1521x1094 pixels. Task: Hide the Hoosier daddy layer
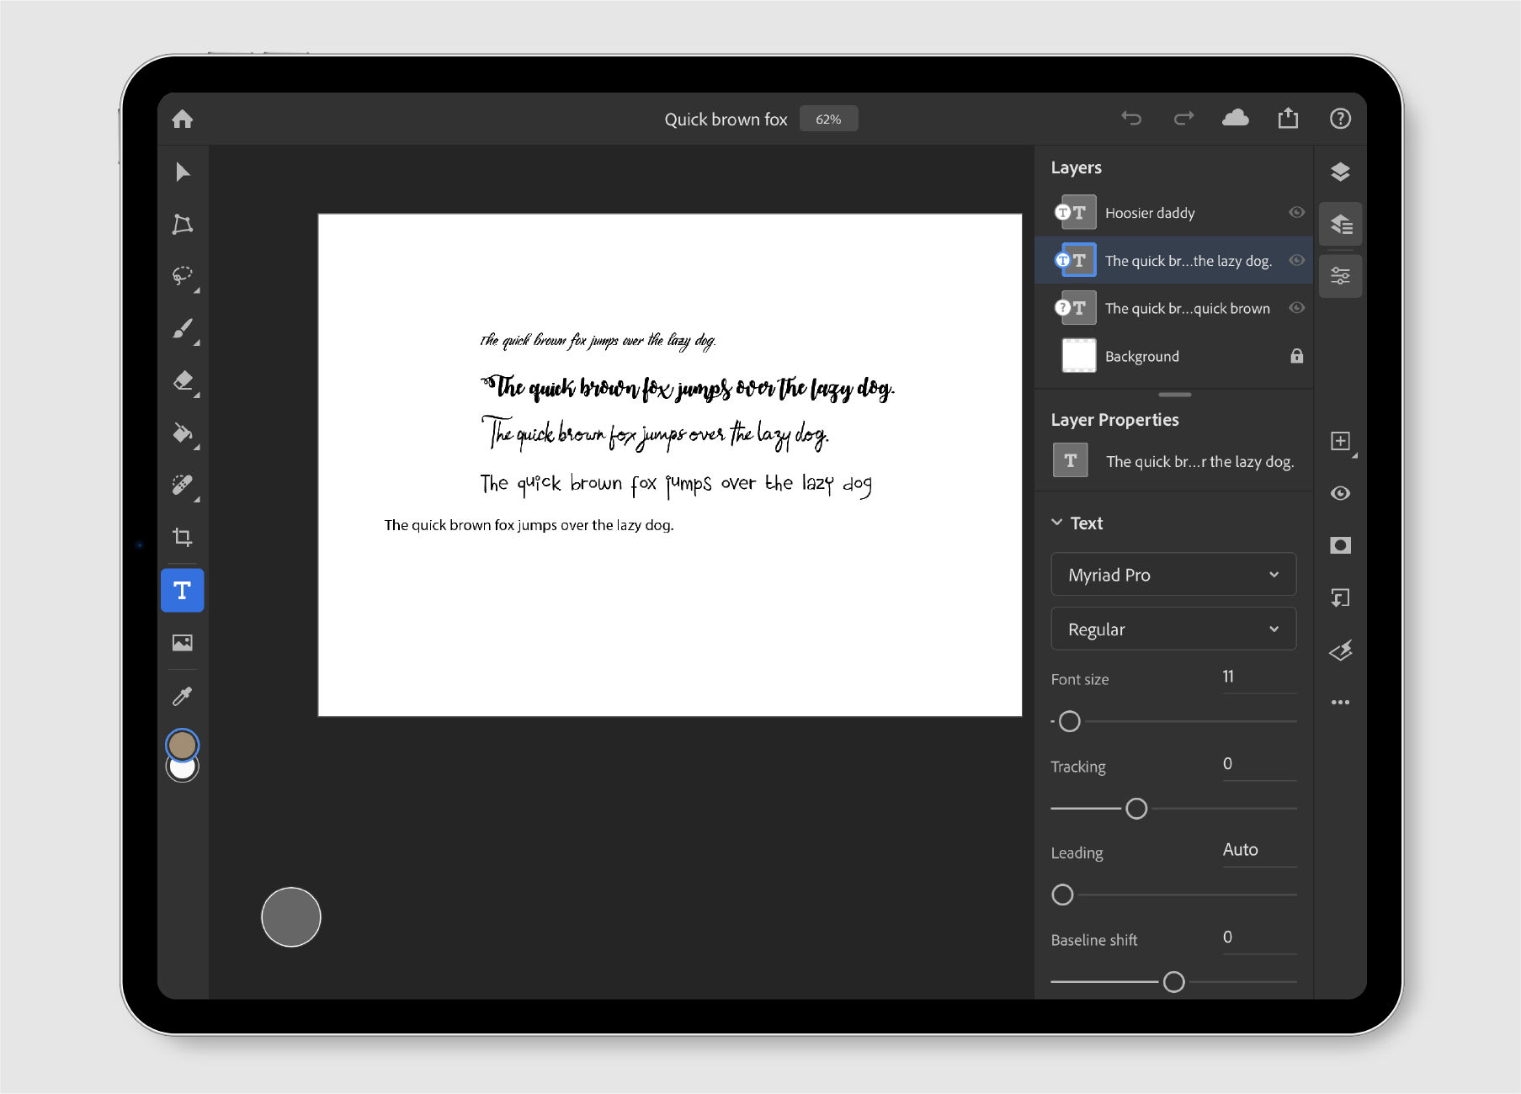pyautogui.click(x=1295, y=212)
